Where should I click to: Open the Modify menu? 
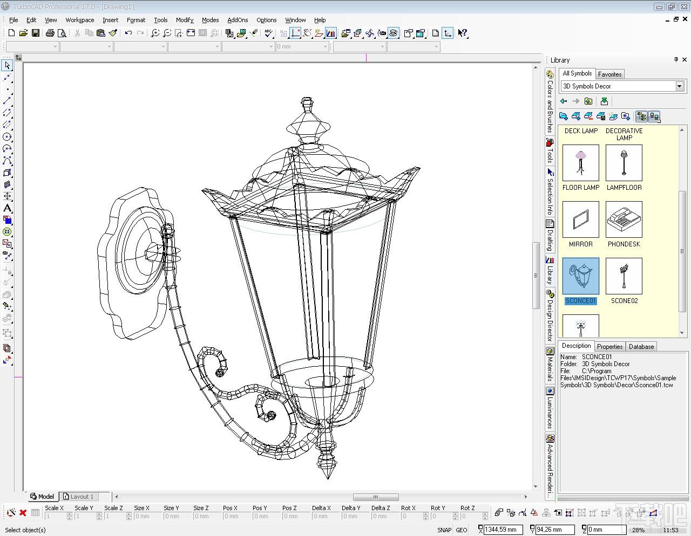(184, 20)
